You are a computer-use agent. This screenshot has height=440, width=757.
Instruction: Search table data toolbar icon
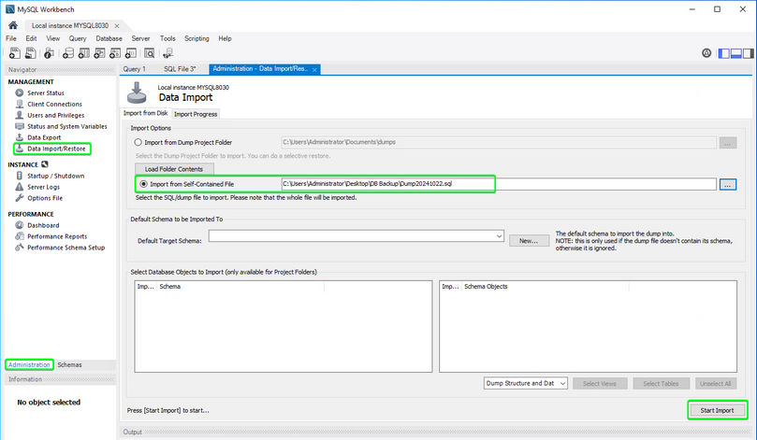coord(150,53)
